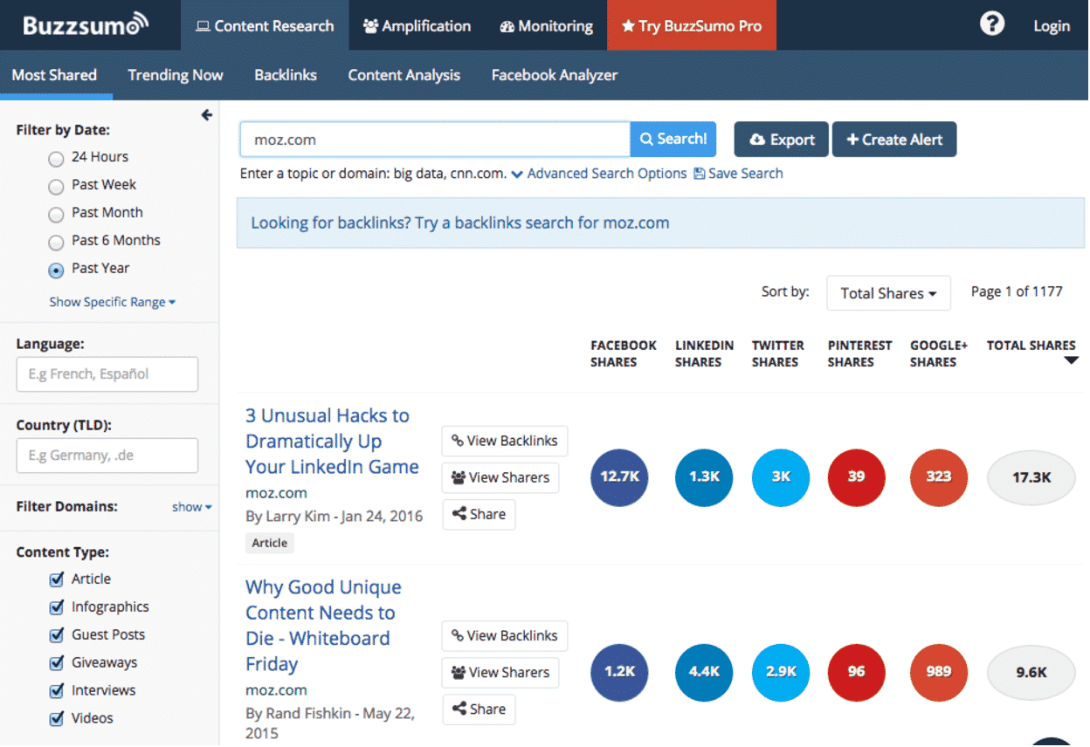This screenshot has height=747, width=1090.
Task: Open the Amplification tab
Action: tap(417, 25)
